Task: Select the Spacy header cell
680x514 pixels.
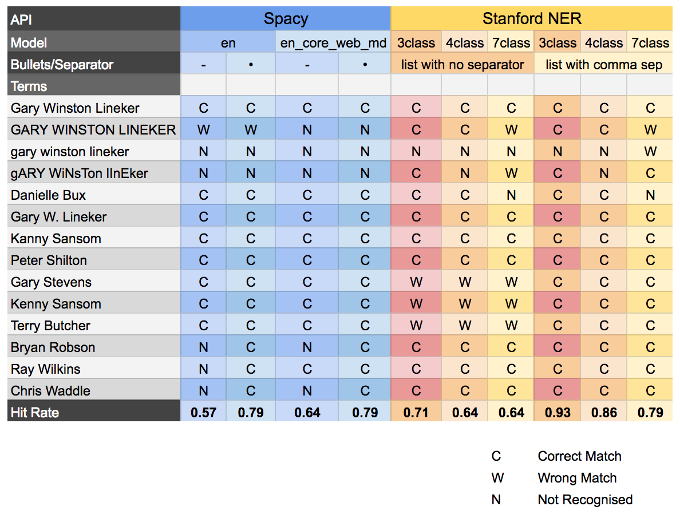Action: coord(286,18)
